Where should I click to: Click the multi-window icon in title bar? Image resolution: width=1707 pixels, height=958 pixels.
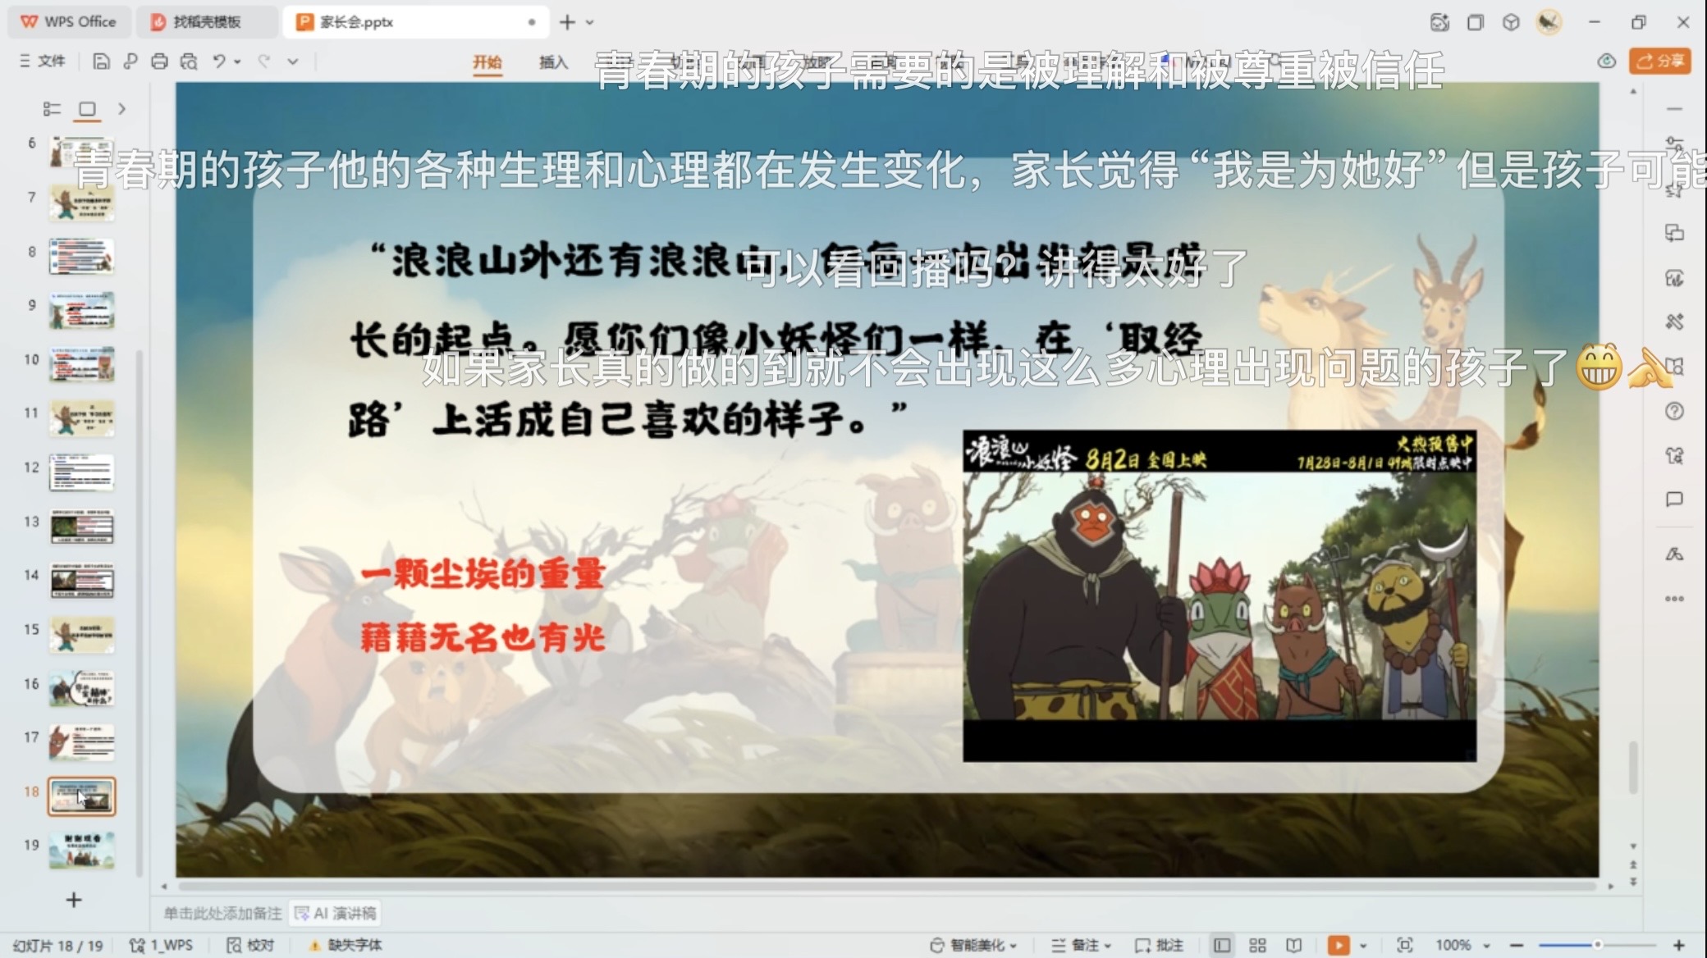[1475, 22]
